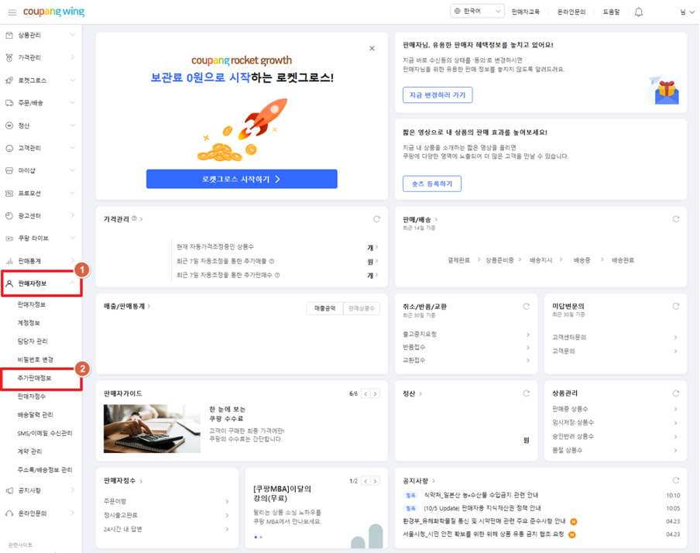The image size is (700, 553).
Task: Open 비밀번호 변경 submenu item
Action: (x=36, y=359)
